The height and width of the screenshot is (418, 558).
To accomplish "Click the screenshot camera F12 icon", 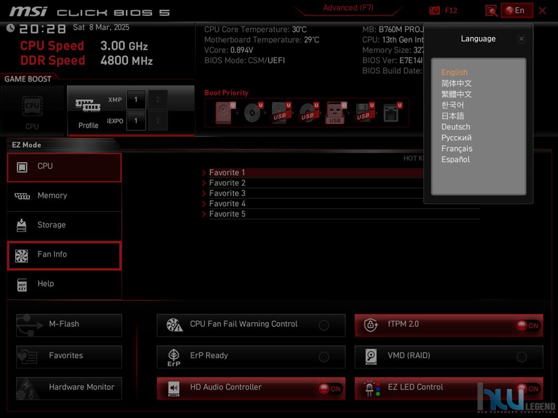I will pos(434,10).
